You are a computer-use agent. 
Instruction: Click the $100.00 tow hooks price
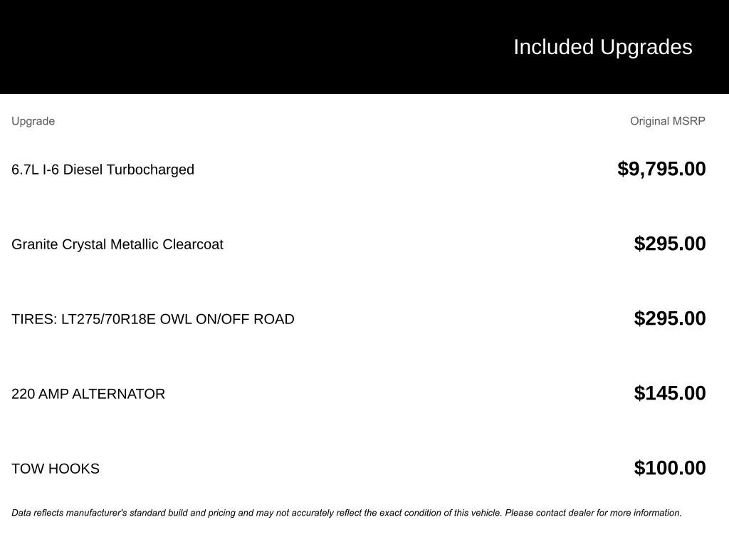tap(670, 468)
